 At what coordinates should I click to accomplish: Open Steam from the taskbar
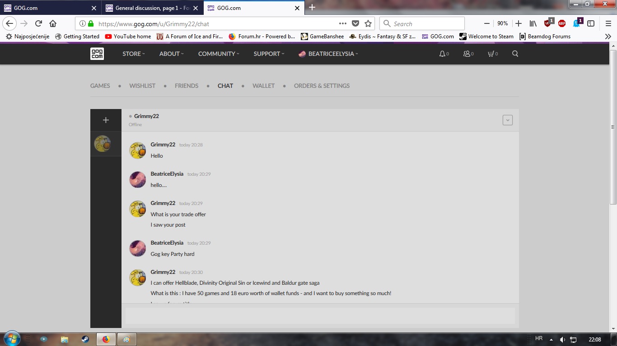coord(85,339)
